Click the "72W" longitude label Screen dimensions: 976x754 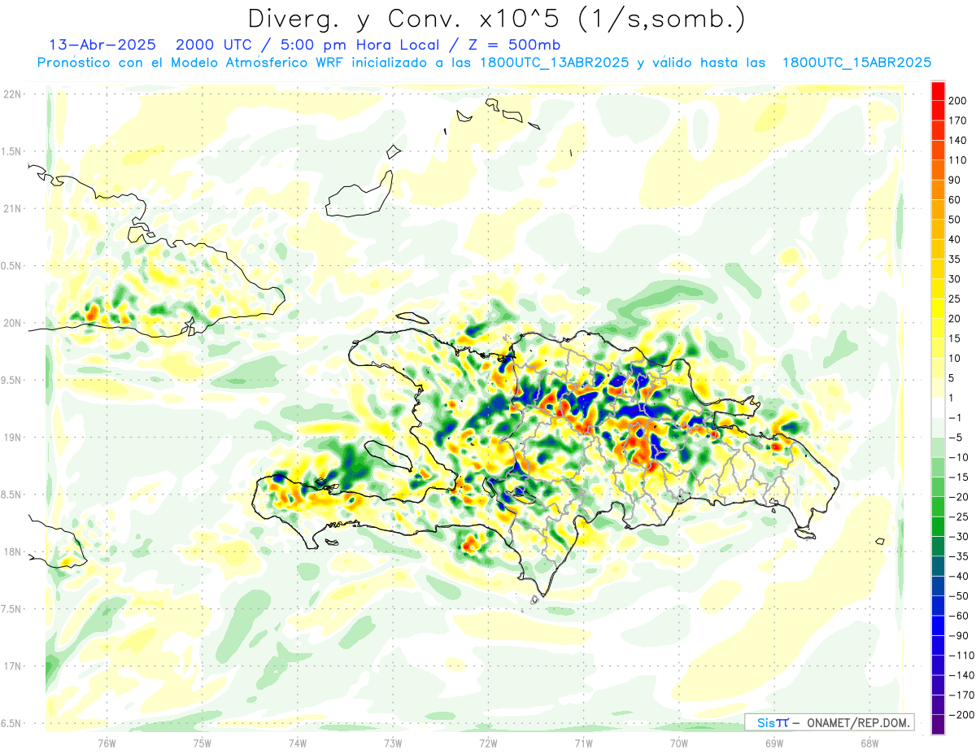488,743
